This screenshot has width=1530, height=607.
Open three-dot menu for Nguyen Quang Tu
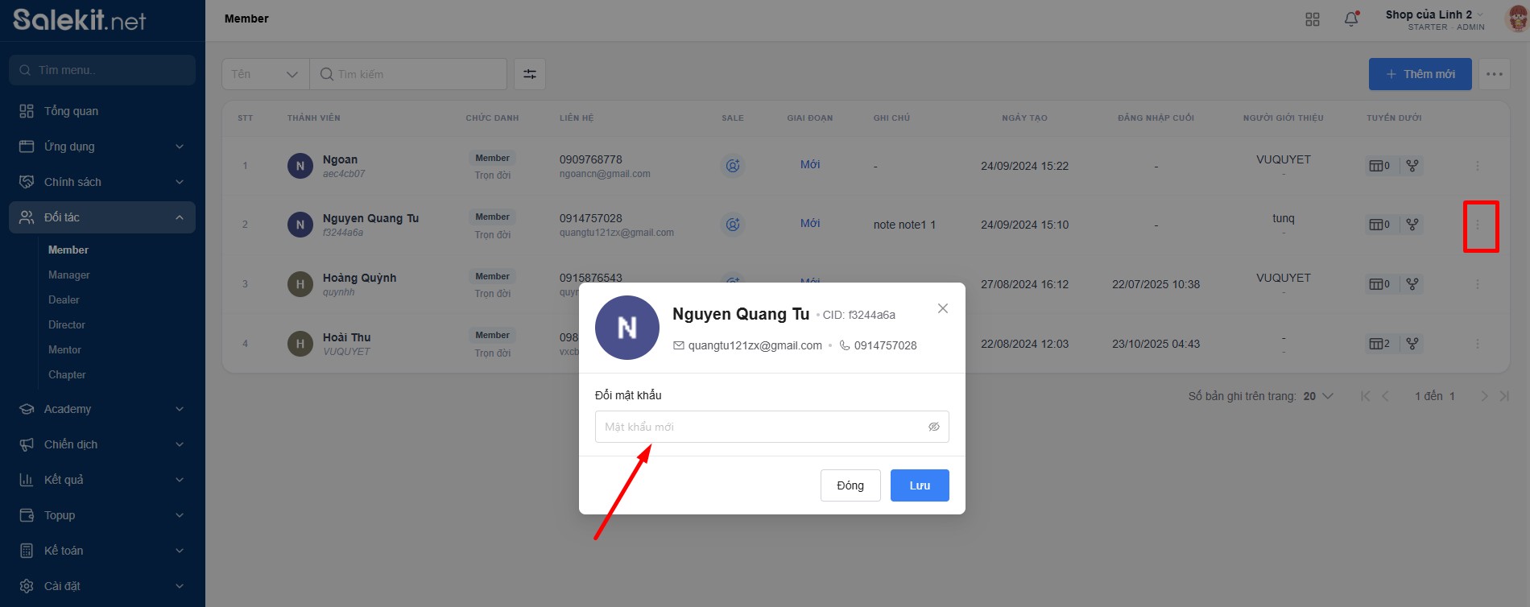pyautogui.click(x=1477, y=225)
